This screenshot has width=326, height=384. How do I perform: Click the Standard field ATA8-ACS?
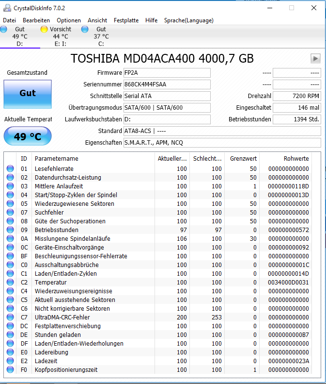pos(222,131)
